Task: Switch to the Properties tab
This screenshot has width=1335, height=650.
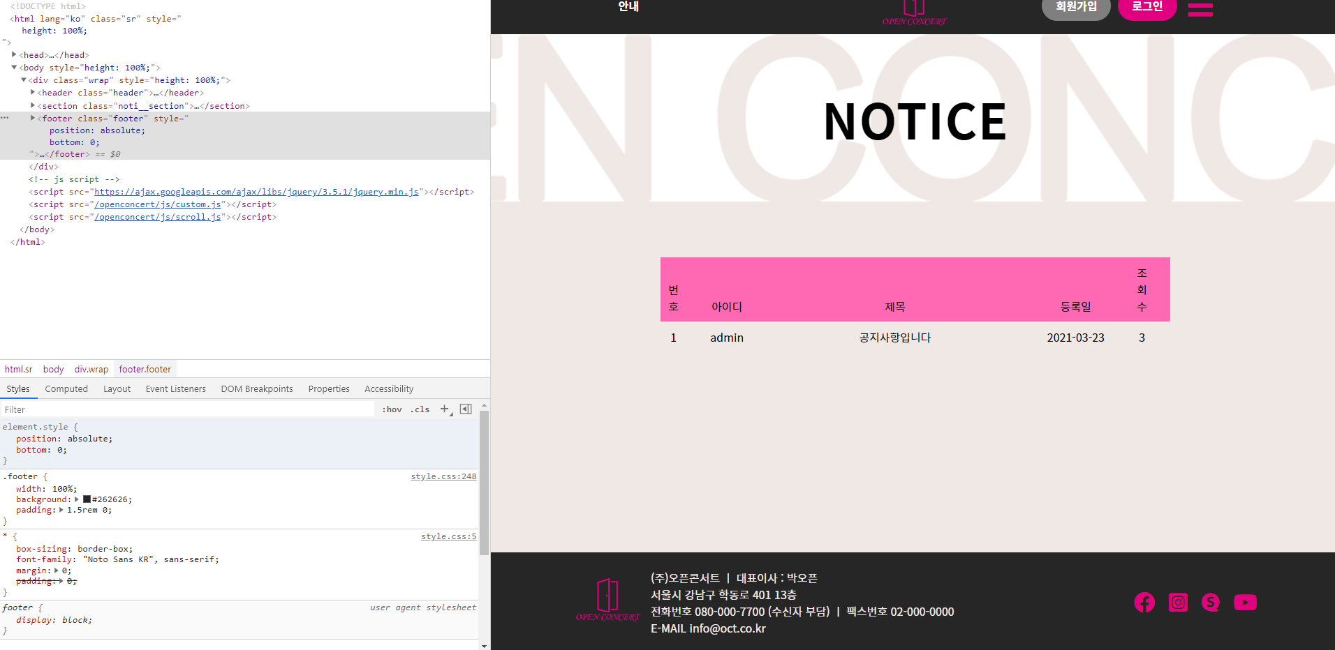Action: tap(329, 389)
